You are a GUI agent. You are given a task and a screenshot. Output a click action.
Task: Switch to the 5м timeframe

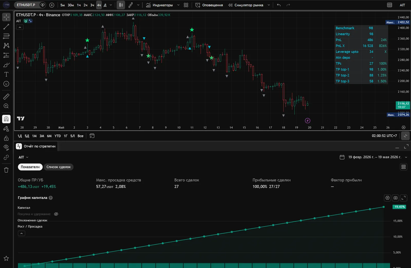pos(62,5)
